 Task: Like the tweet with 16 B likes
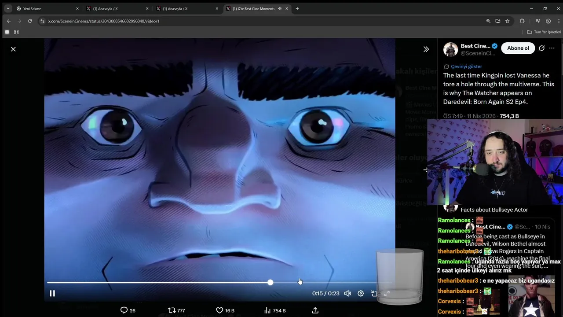coord(225,310)
